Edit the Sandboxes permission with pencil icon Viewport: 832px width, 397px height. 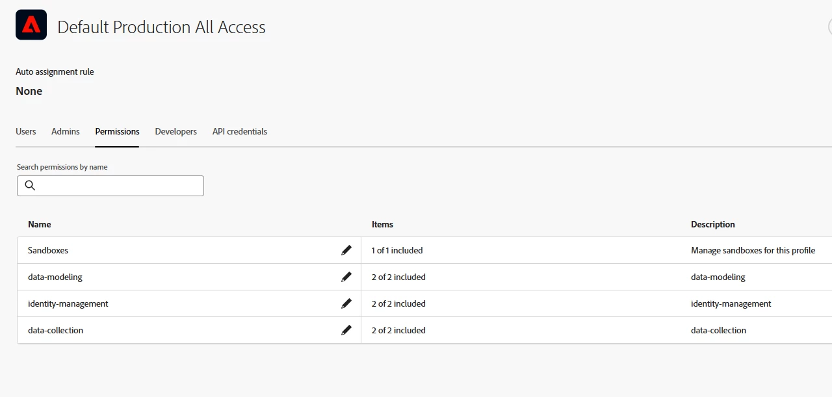coord(346,250)
